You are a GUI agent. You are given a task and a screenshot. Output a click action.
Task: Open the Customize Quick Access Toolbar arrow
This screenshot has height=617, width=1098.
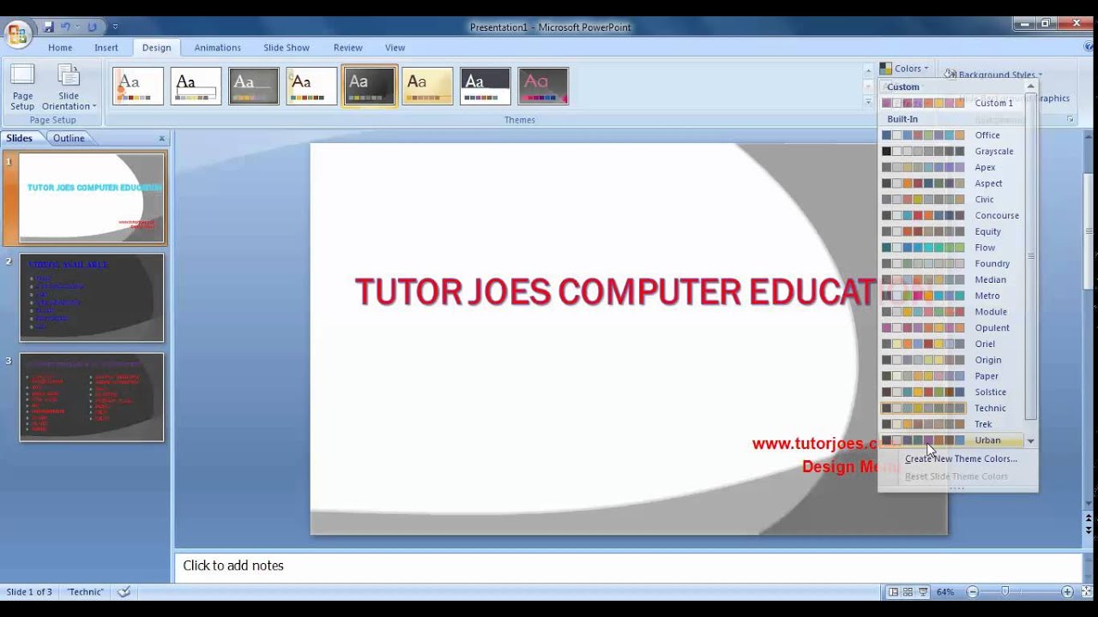[x=115, y=27]
